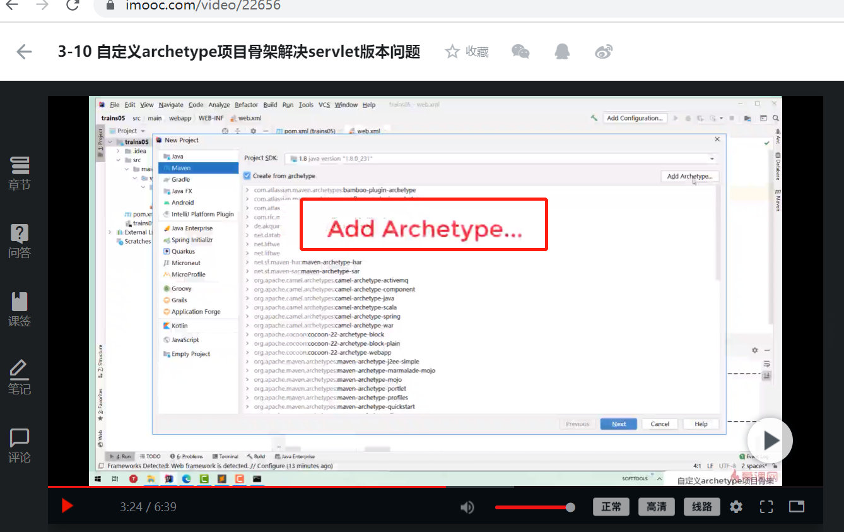The width and height of the screenshot is (844, 532).
Task: Share the lesson via the Weibo icon
Action: pyautogui.click(x=604, y=52)
